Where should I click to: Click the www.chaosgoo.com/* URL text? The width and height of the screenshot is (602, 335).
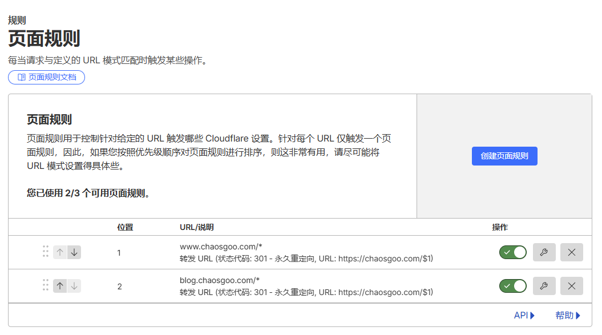click(x=221, y=247)
